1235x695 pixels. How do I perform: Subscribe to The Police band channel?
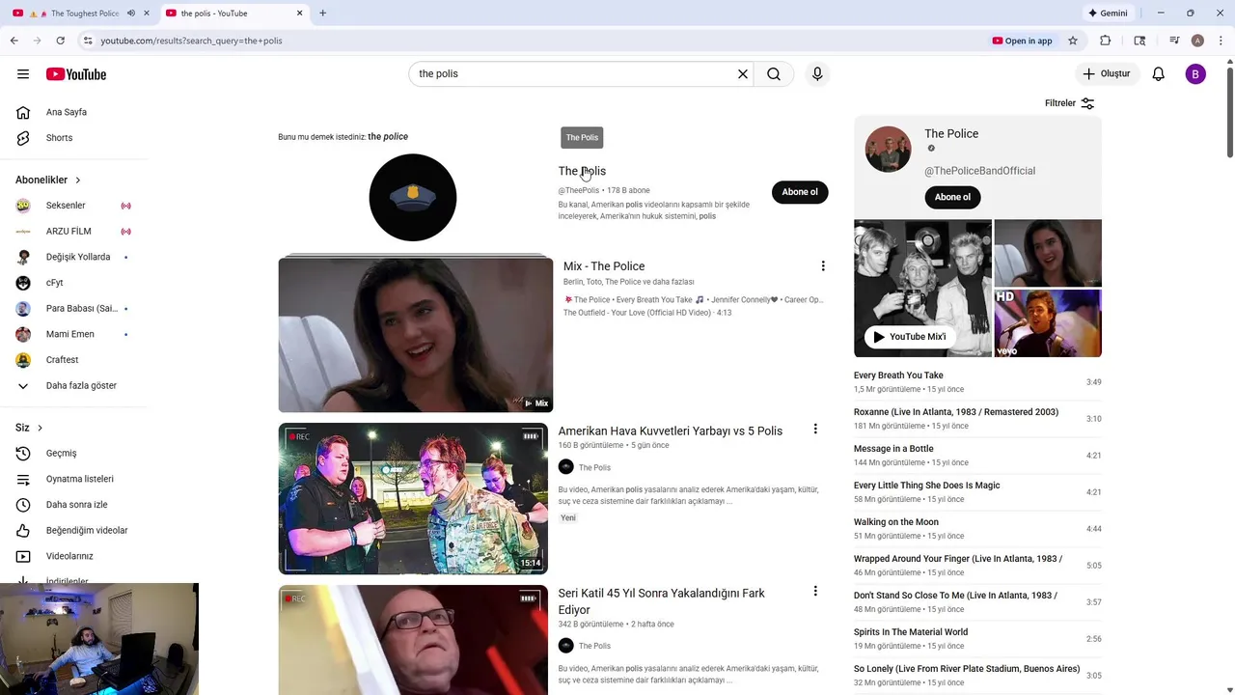(952, 197)
